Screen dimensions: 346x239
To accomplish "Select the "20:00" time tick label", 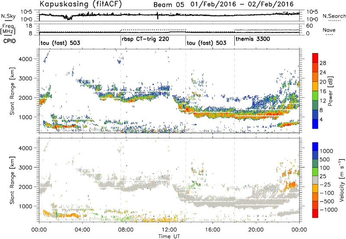I will click(x=256, y=230).
